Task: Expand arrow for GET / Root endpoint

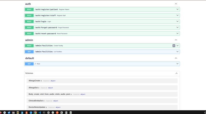Action: click(x=177, y=64)
